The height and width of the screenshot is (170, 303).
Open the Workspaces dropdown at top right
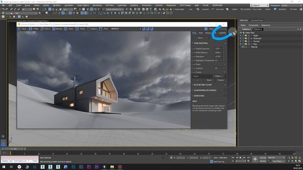[291, 5]
